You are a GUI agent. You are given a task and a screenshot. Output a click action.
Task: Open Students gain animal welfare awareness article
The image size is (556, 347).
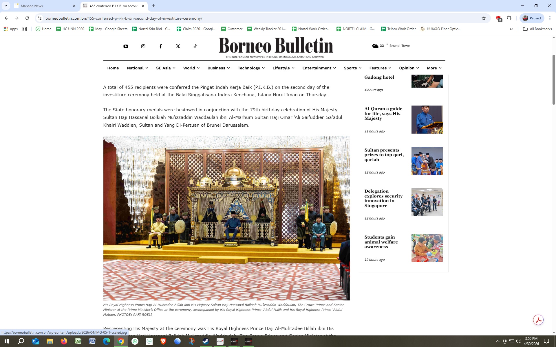381,242
